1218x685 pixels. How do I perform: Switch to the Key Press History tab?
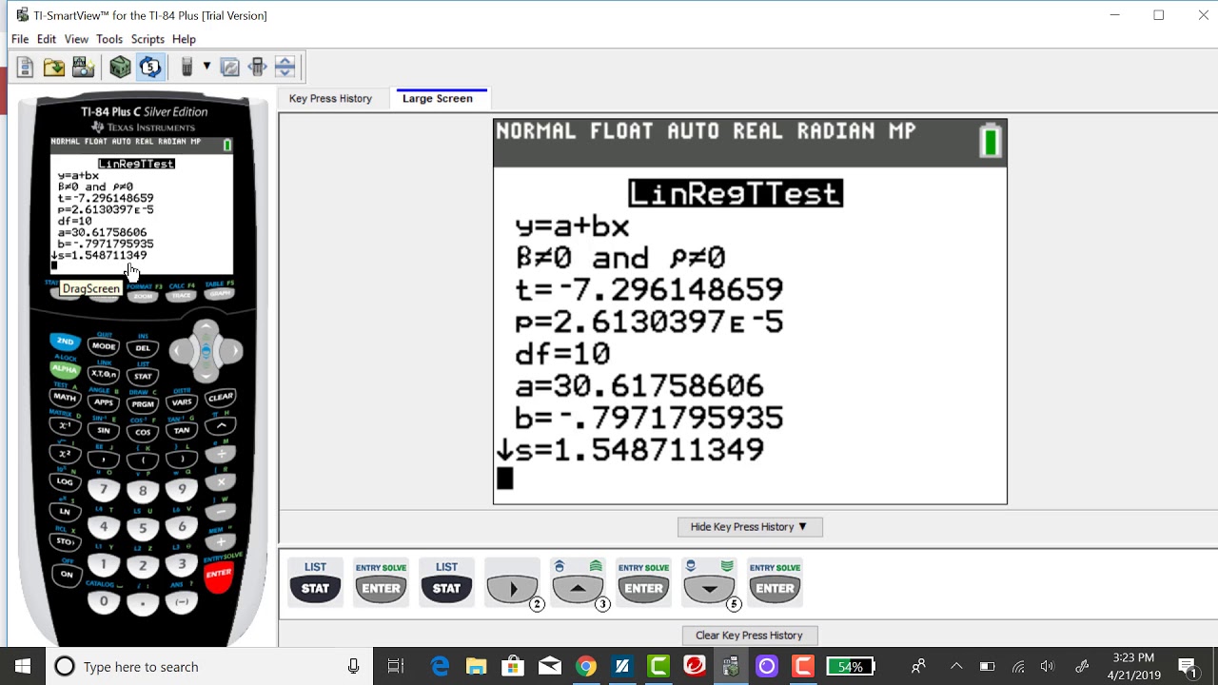(x=330, y=98)
